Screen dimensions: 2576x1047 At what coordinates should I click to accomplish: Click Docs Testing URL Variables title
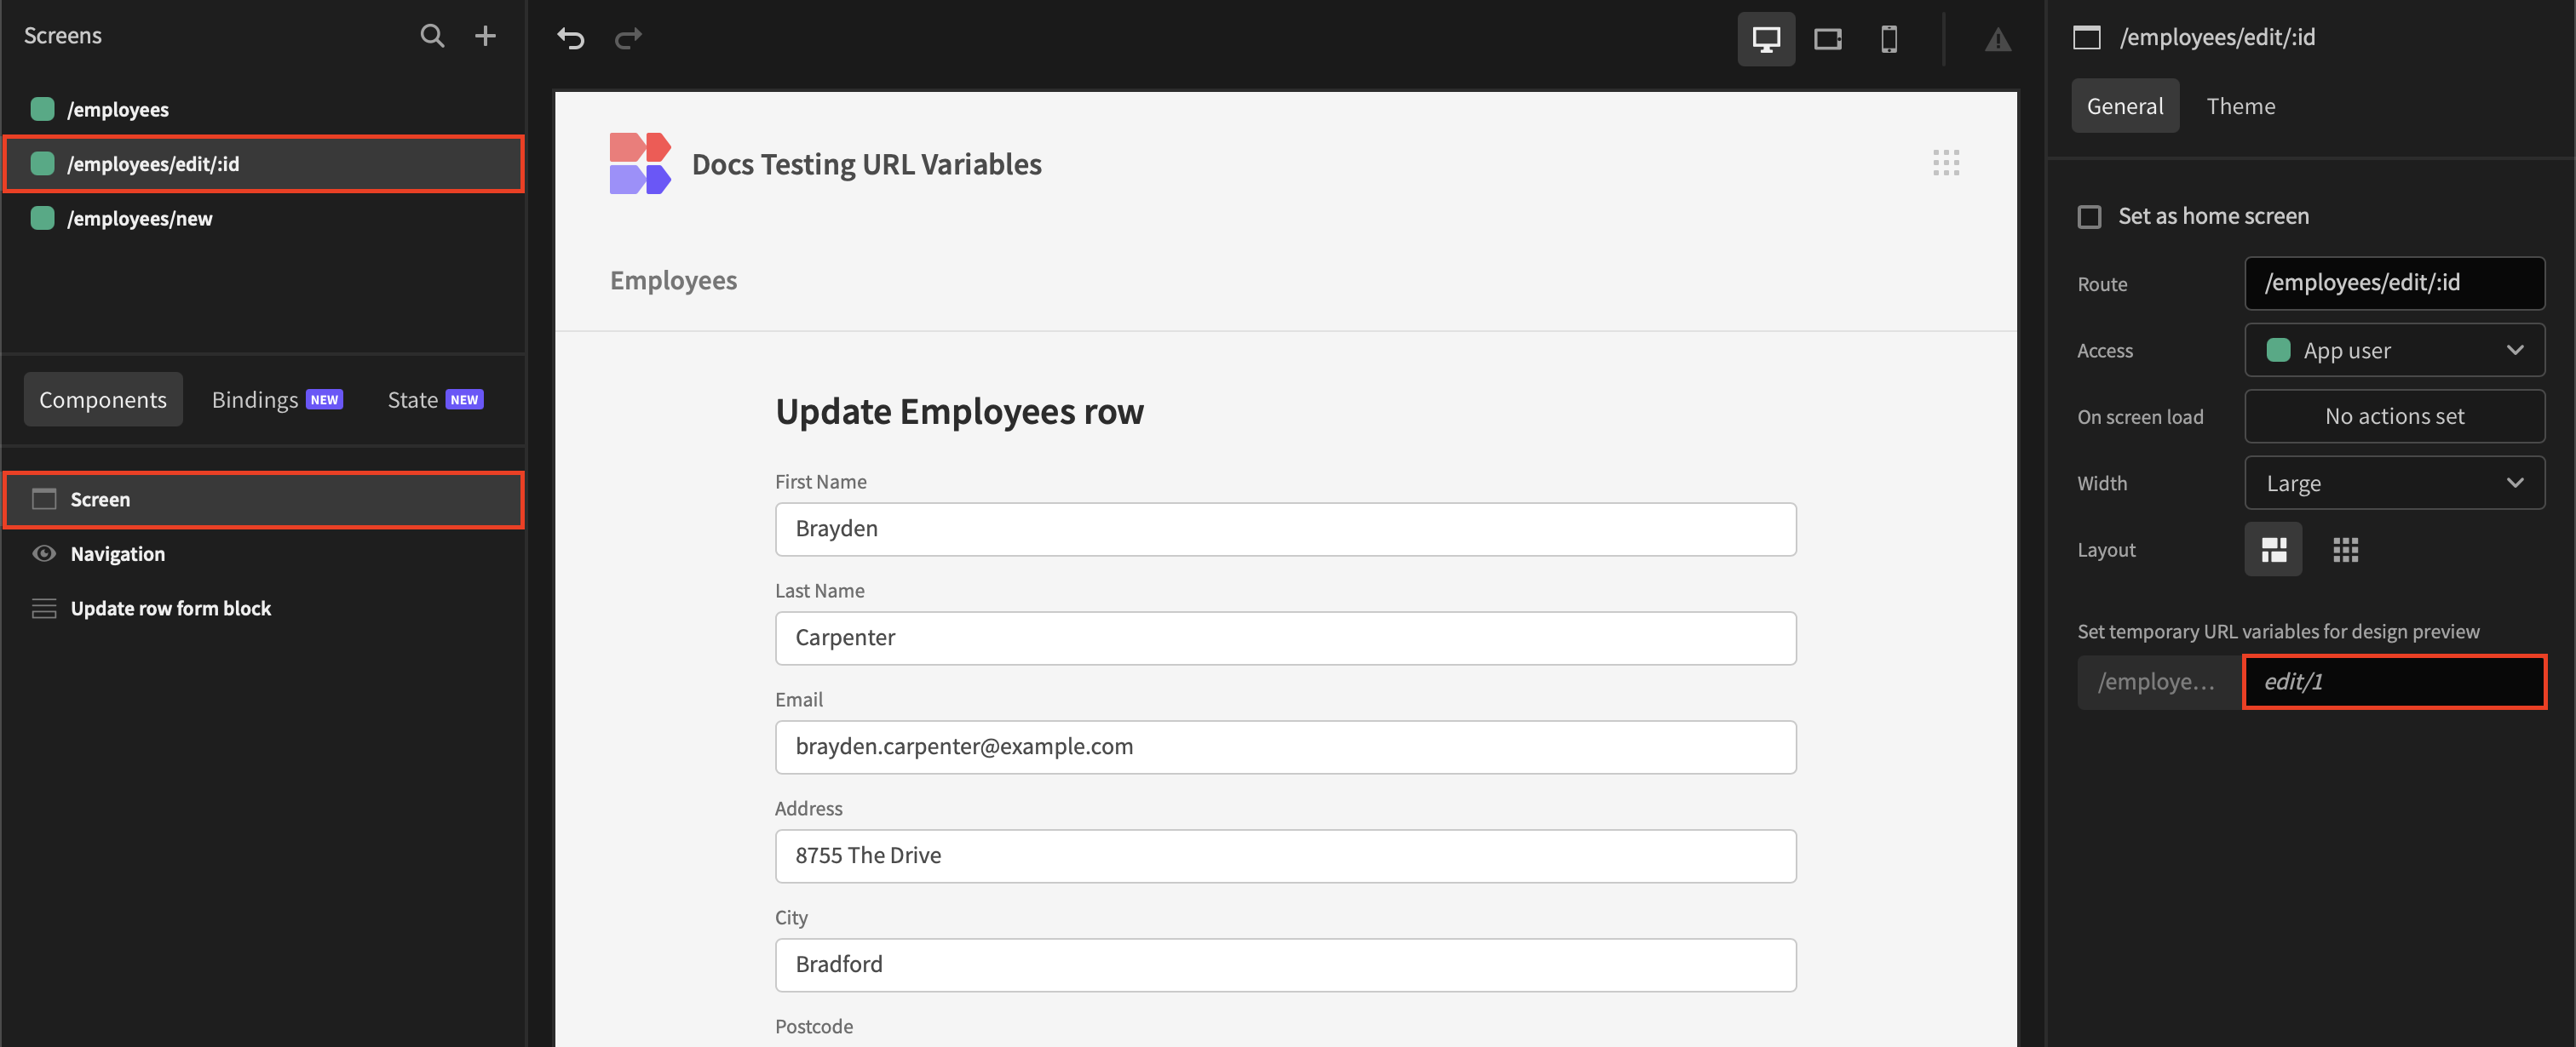(x=866, y=163)
